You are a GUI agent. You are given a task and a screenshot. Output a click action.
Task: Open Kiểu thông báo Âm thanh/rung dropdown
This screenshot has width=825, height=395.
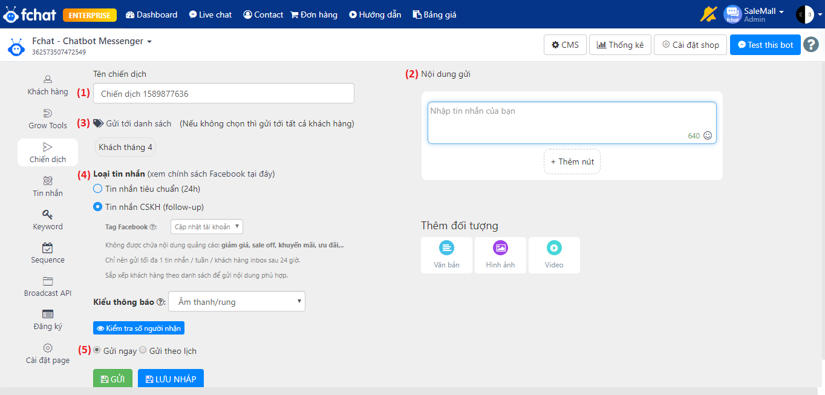236,301
